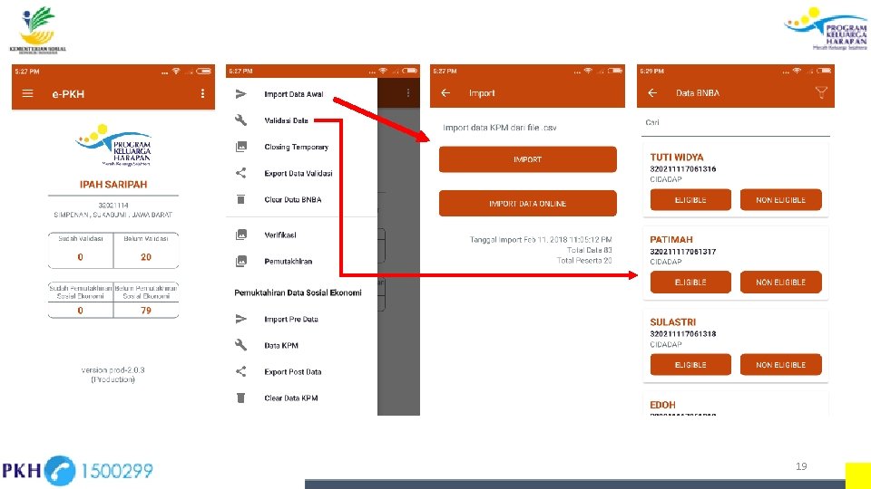Click the Data KPM wrench icon
The image size is (871, 489).
point(240,345)
